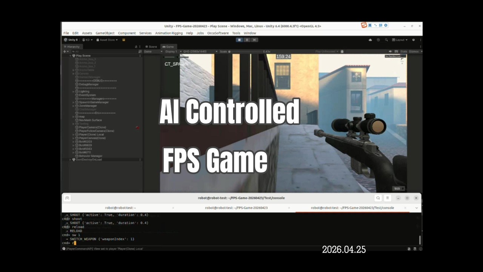The height and width of the screenshot is (272, 483).
Task: Open QHD (2560x1440) resolution dropdown
Action: pos(200,51)
